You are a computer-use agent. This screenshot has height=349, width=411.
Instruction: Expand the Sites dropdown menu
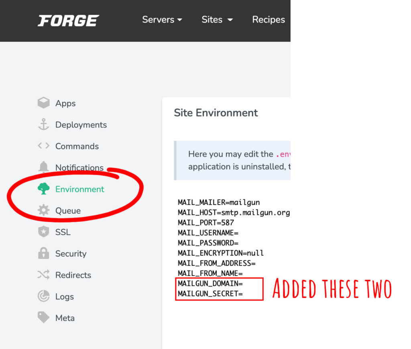click(217, 20)
